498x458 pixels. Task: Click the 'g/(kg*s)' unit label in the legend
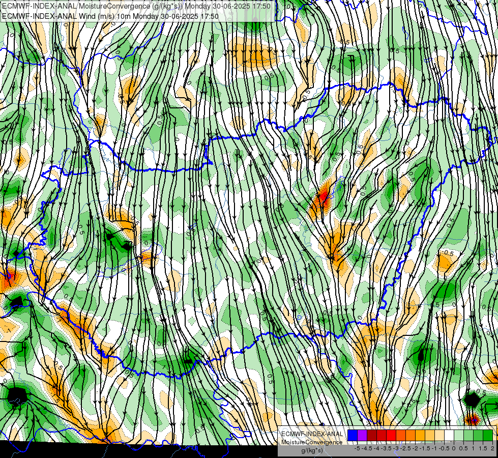[312, 450]
